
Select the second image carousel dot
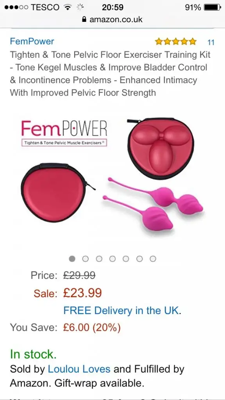point(86,259)
